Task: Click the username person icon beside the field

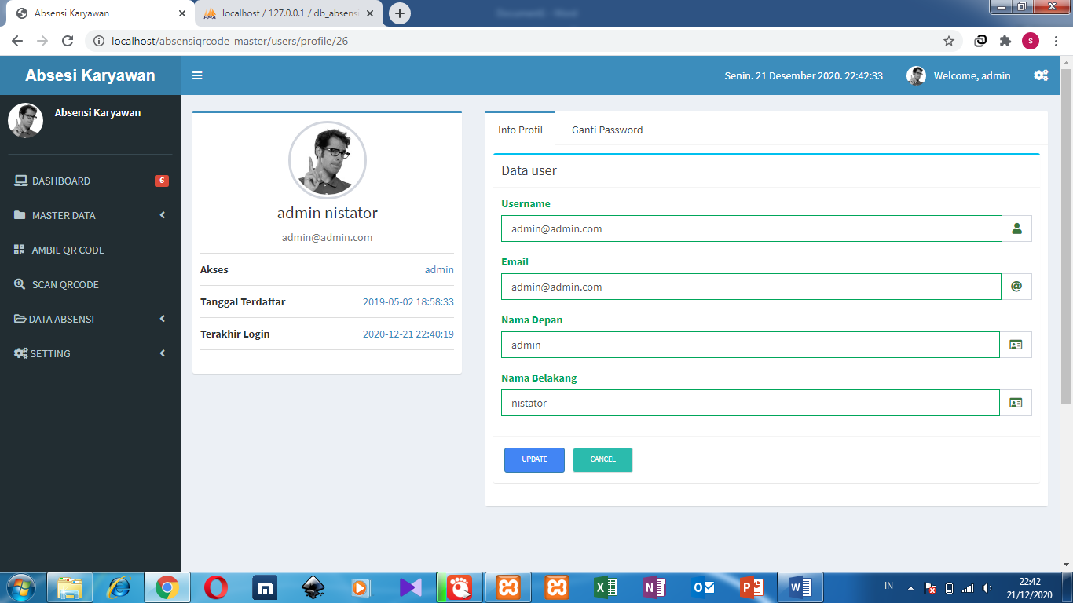Action: [x=1016, y=228]
